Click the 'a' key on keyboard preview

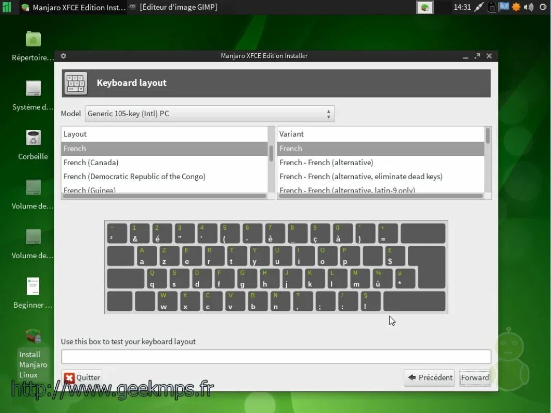coord(146,256)
